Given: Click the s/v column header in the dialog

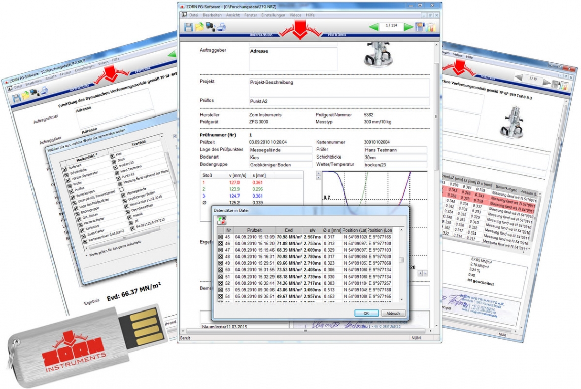Looking at the screenshot, I should pyautogui.click(x=313, y=230).
